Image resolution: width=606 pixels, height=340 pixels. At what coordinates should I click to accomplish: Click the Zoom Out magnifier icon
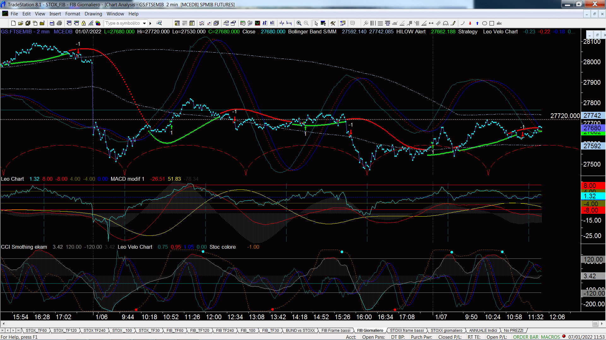point(306,23)
